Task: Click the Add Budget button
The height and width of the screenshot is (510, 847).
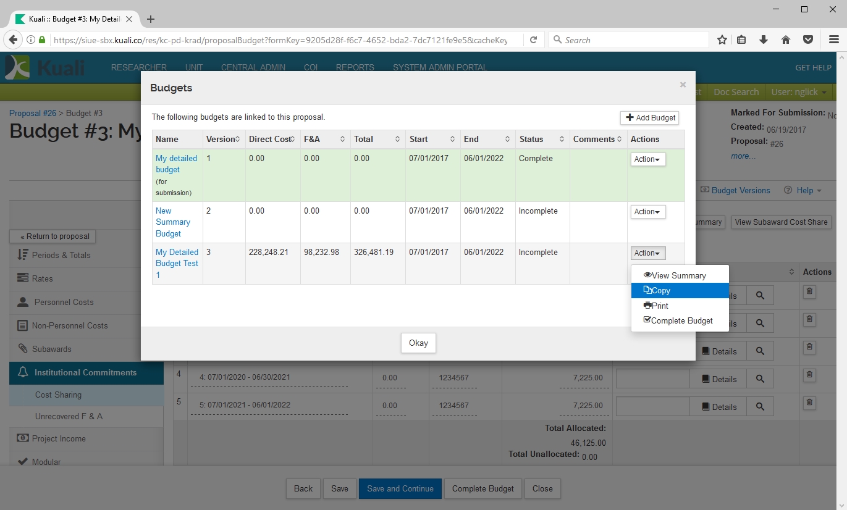Action: [649, 118]
